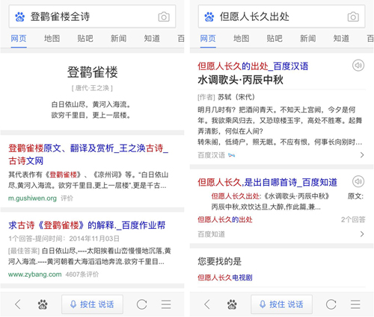Play audio for 水调歌头·丙辰中秋 result
374x317 pixels.
(x=358, y=66)
